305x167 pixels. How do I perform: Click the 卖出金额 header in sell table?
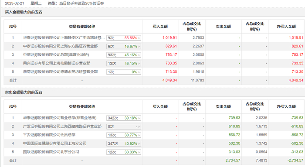tap(223, 107)
